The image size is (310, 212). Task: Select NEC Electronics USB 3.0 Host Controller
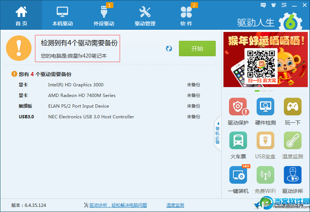(x=109, y=117)
